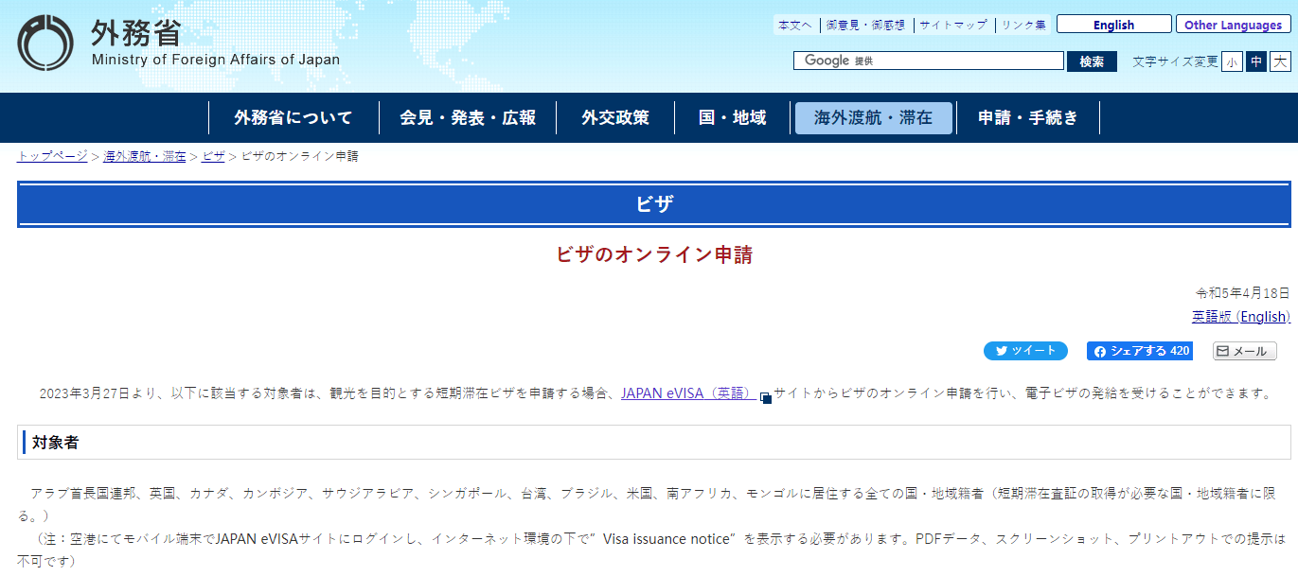1298x576 pixels.
Task: Open the 会見・発表・広報 menu
Action: click(x=468, y=118)
